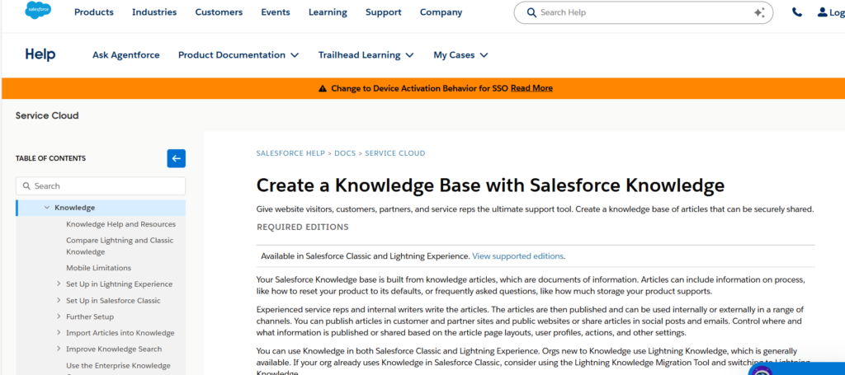Click the user login profile icon
The image size is (845, 375).
tap(822, 12)
